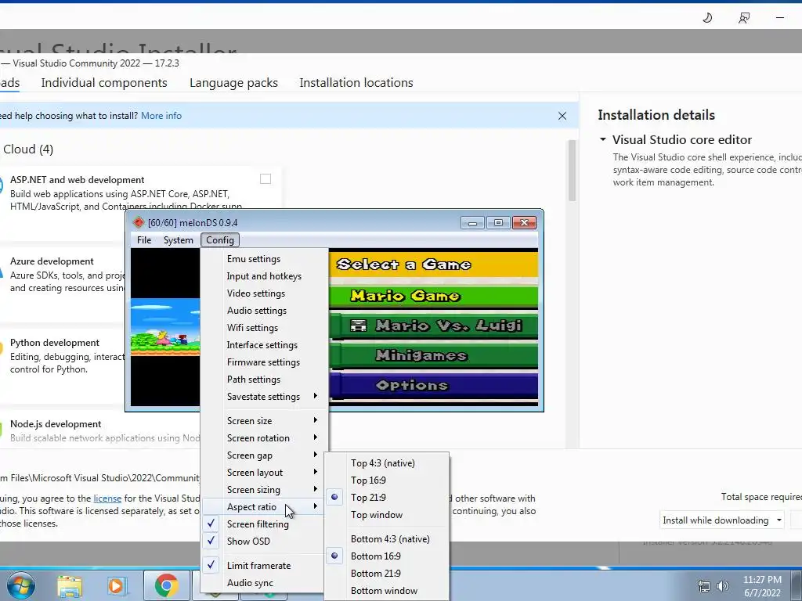Open melonDS System menu
This screenshot has width=802, height=601.
(x=178, y=240)
